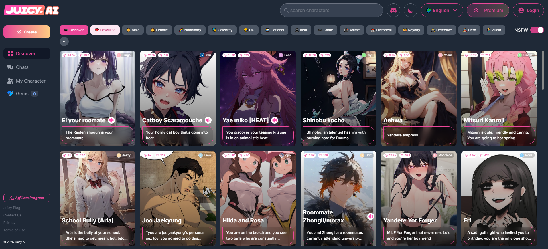Focus the search characters field

click(331, 10)
